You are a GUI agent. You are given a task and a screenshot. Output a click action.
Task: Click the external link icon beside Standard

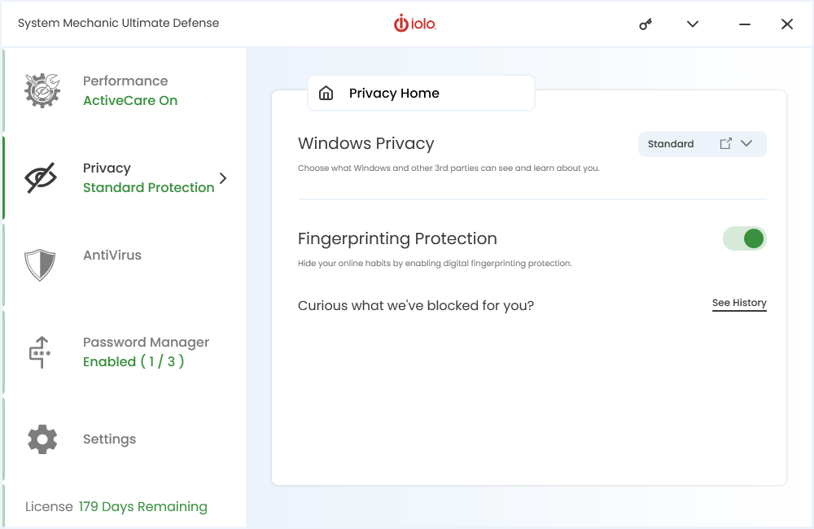click(x=726, y=143)
